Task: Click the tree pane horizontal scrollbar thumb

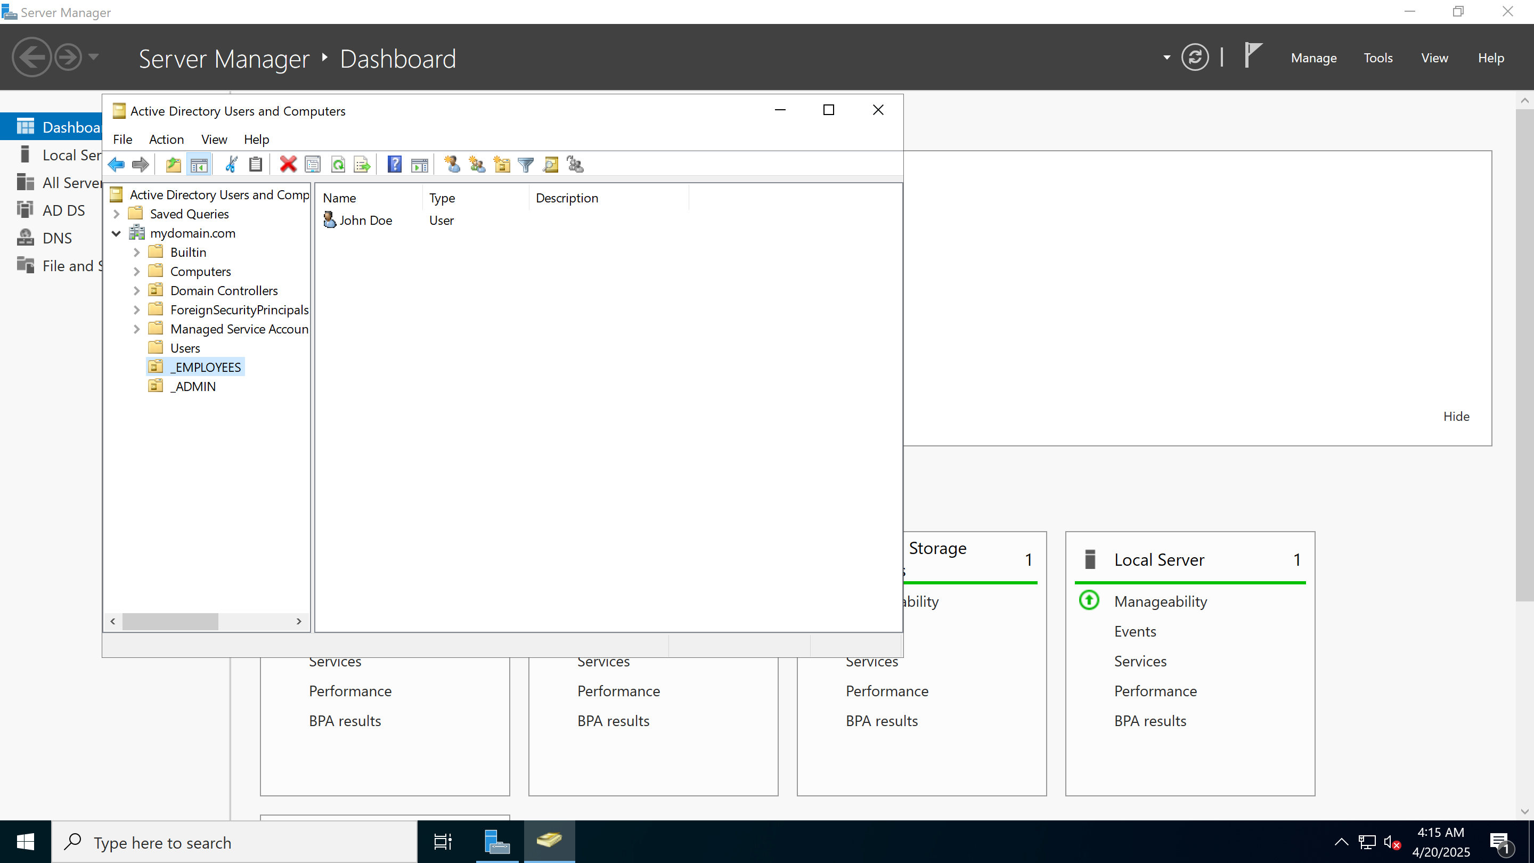Action: 170,621
